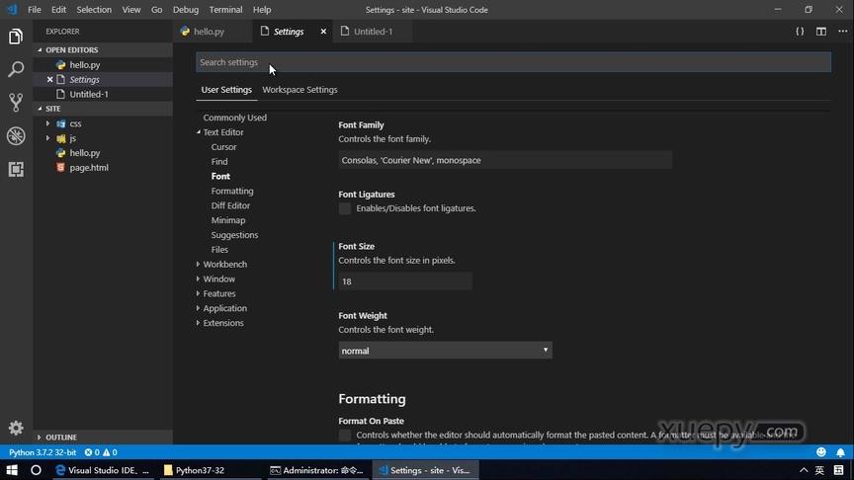Expand the Window settings section

[x=199, y=279]
